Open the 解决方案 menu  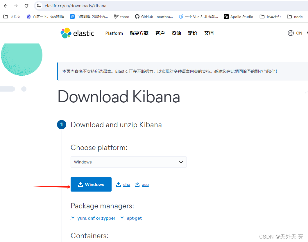click(x=139, y=33)
